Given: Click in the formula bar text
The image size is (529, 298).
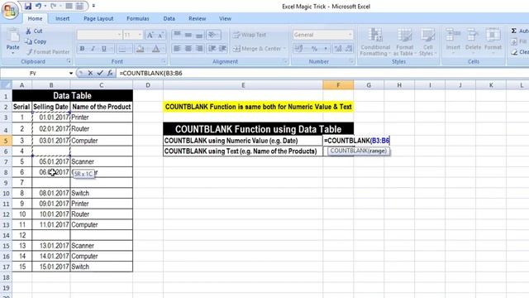Looking at the screenshot, I should (150, 73).
